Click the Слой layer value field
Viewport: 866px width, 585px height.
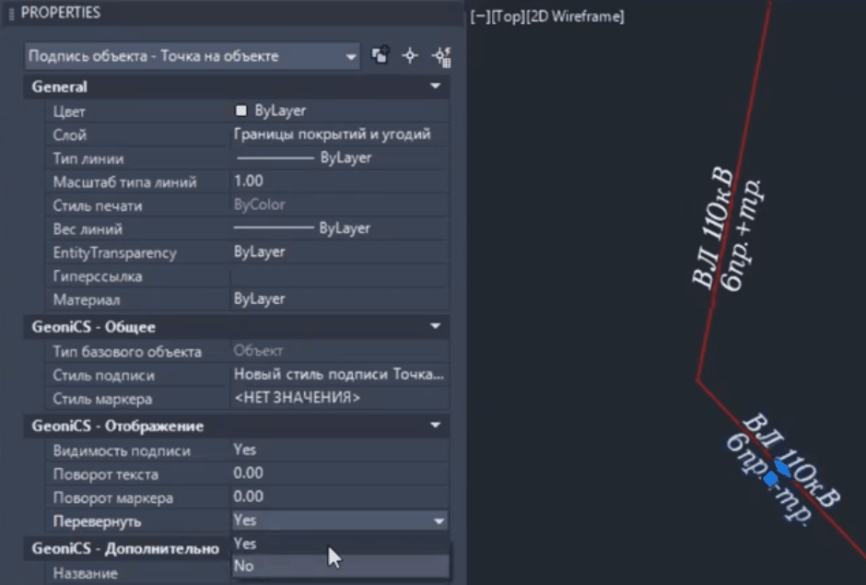pos(339,135)
